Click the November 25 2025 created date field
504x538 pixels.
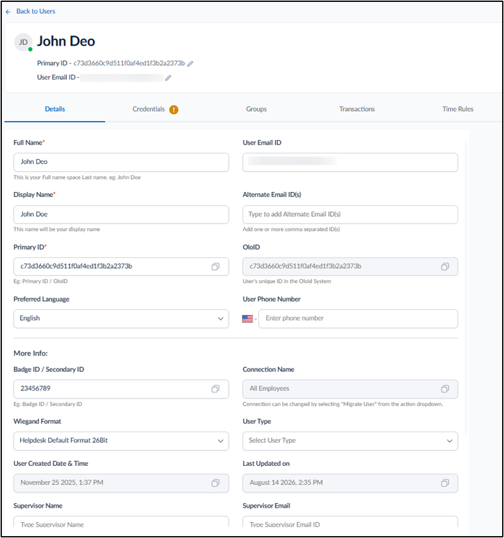[121, 483]
